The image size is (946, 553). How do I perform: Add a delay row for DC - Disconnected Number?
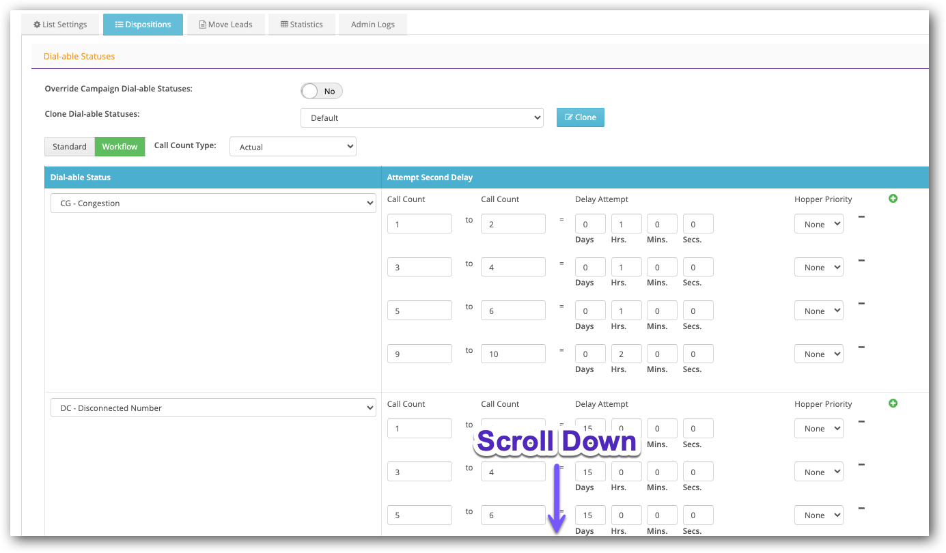pos(893,403)
